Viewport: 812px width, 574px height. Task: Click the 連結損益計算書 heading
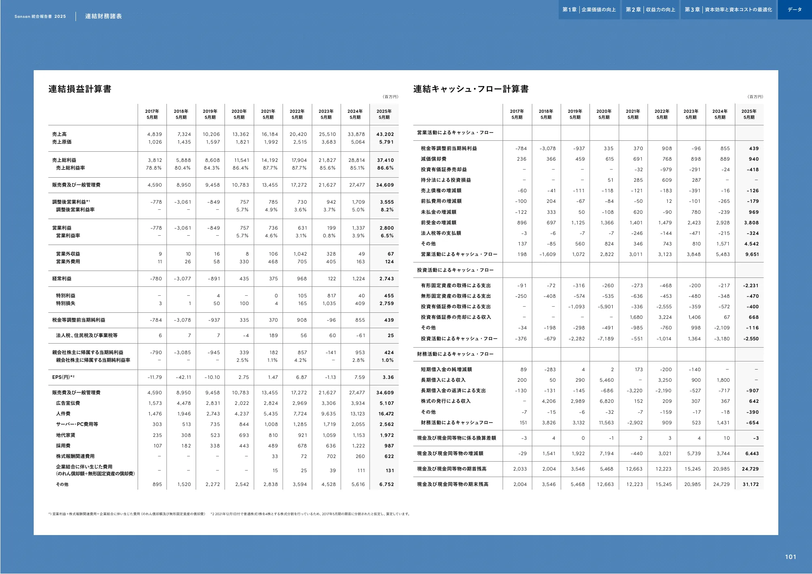[x=80, y=89]
